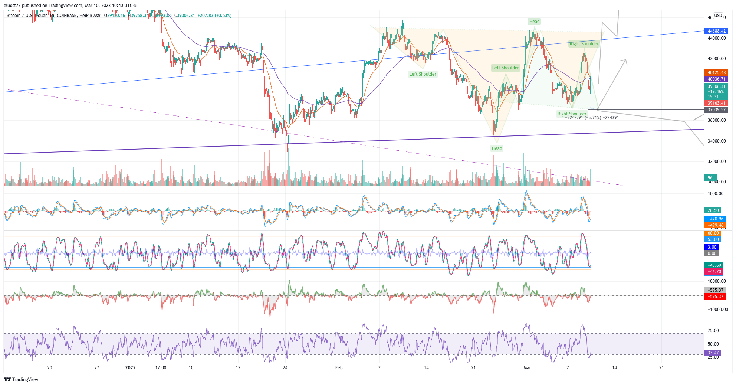Click the 2022 year label on time axis
736x386 pixels.
(x=130, y=368)
